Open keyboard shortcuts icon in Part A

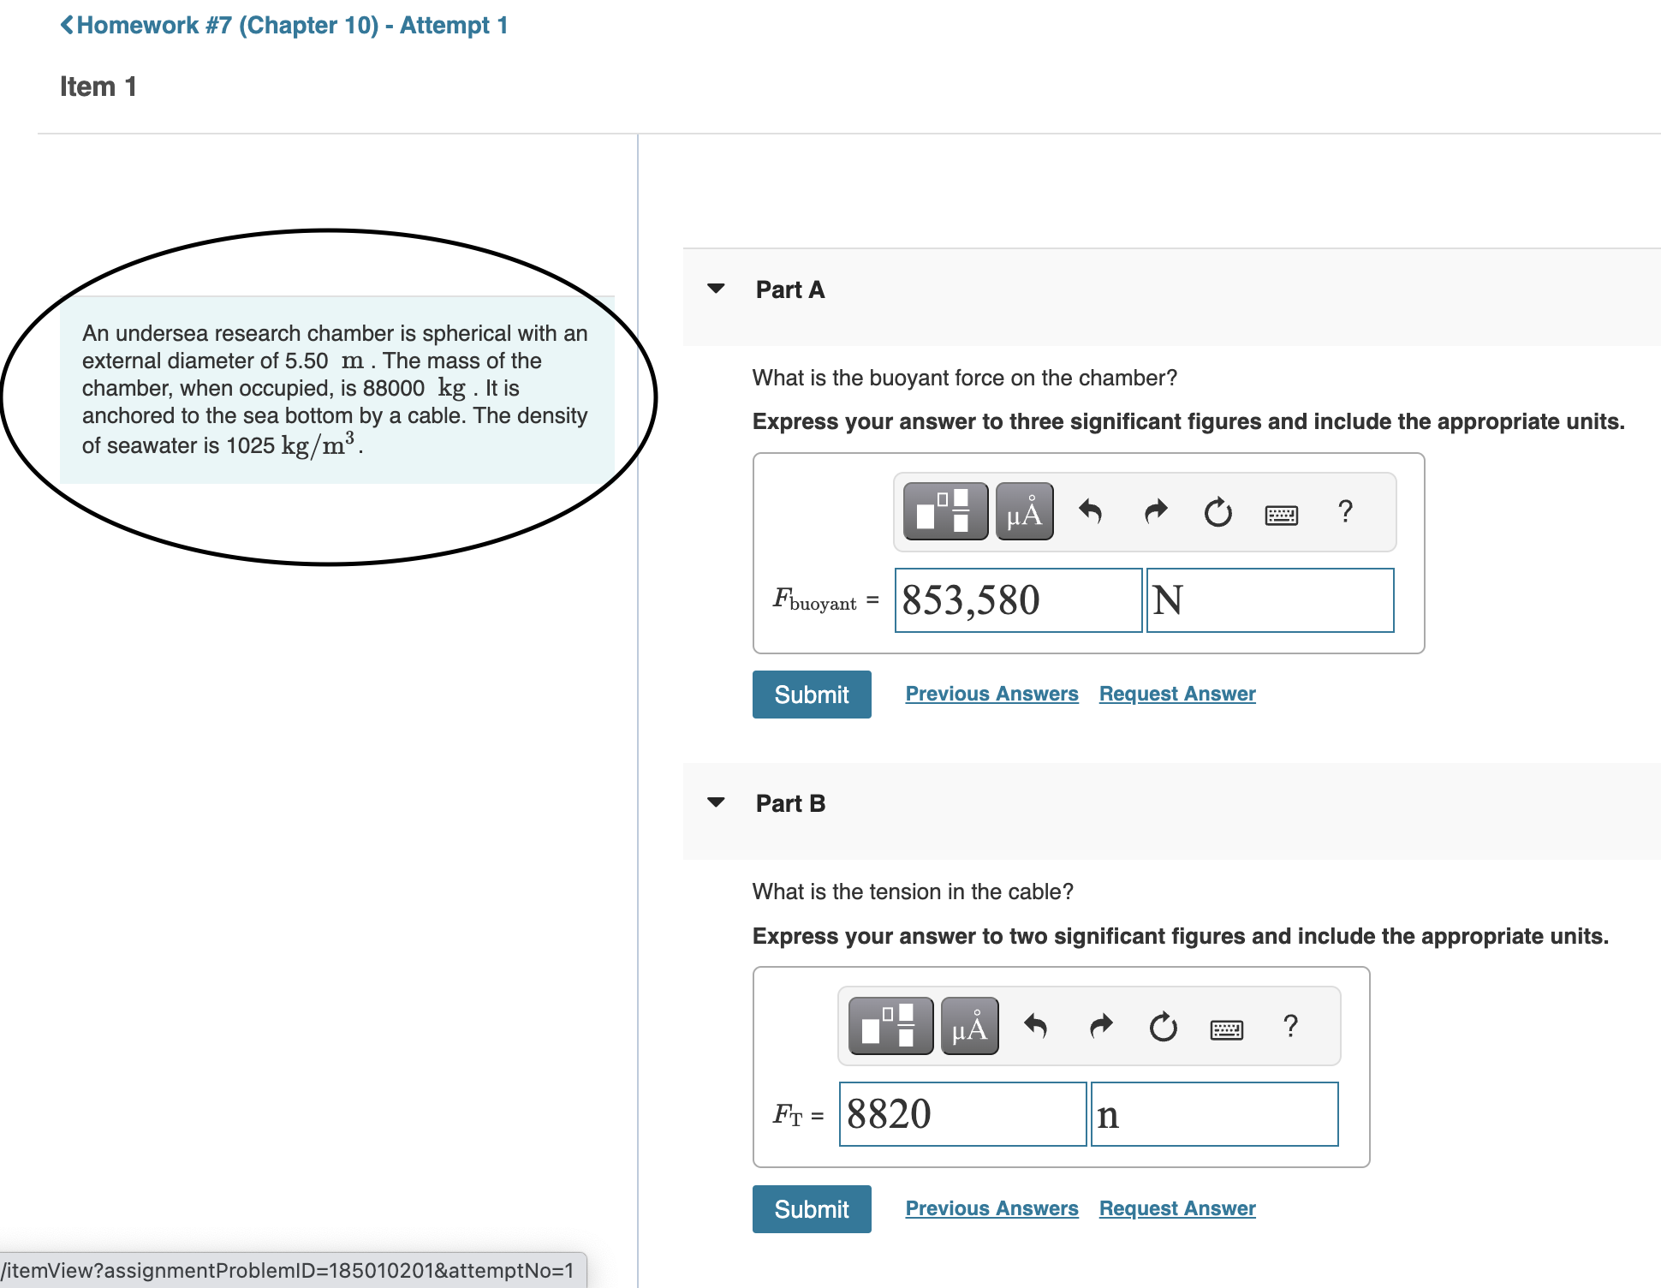pyautogui.click(x=1281, y=514)
